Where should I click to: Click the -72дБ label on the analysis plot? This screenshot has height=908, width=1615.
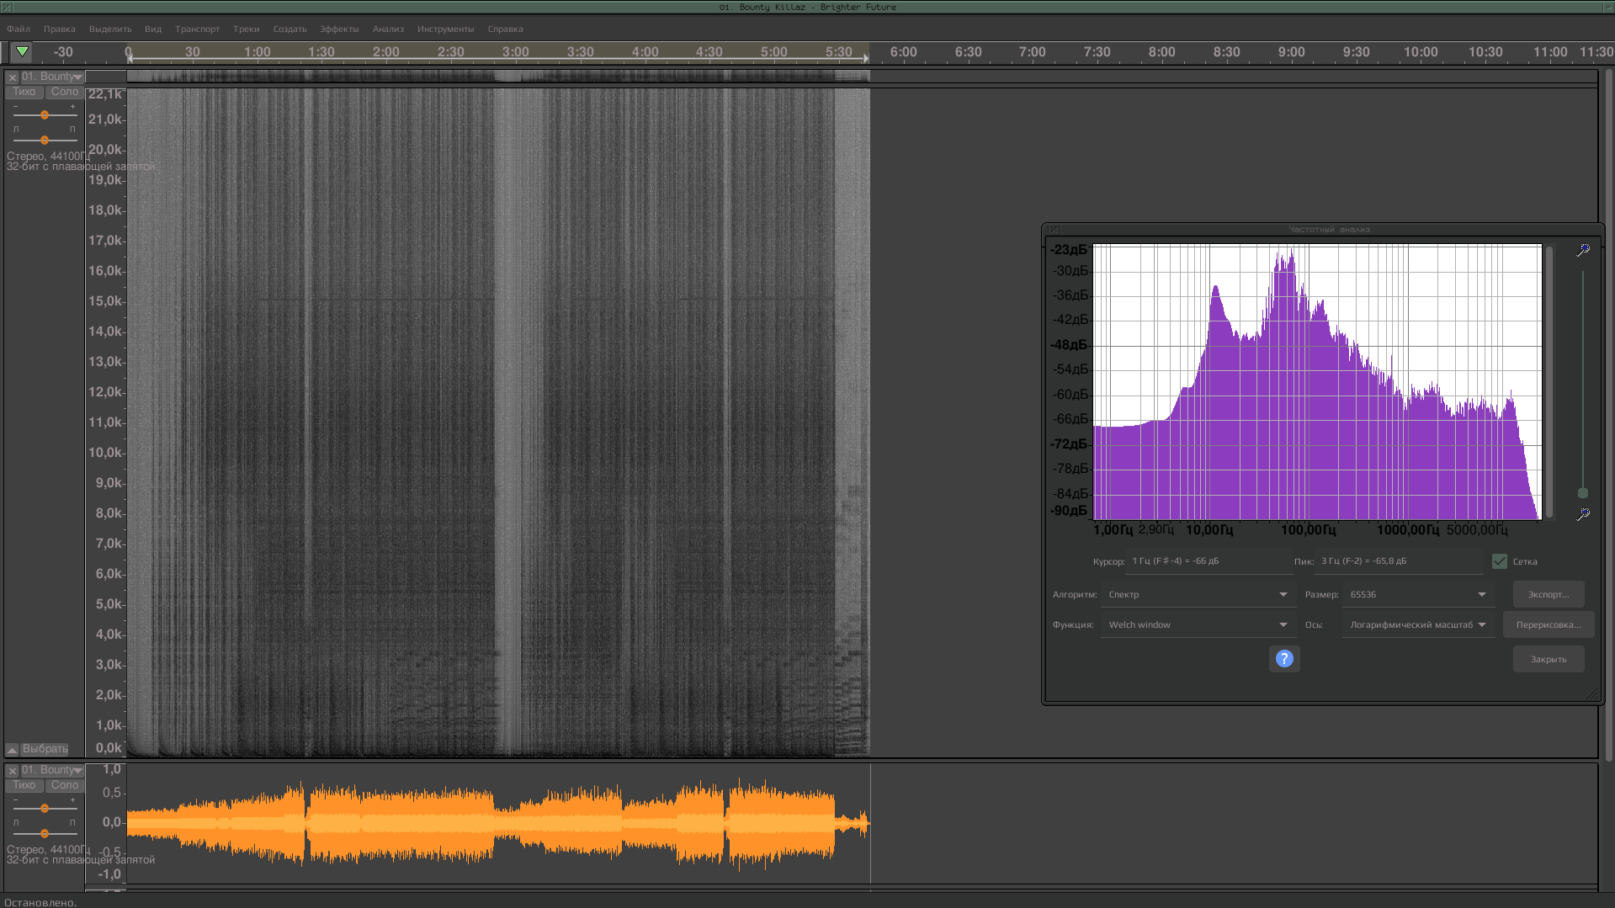[x=1069, y=444]
